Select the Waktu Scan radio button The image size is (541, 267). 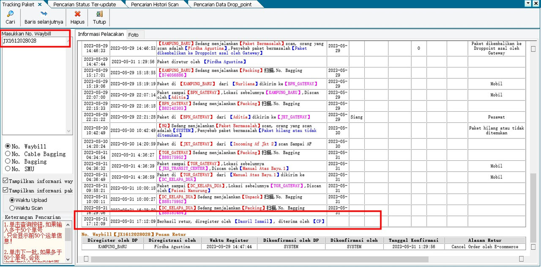[x=12, y=208]
